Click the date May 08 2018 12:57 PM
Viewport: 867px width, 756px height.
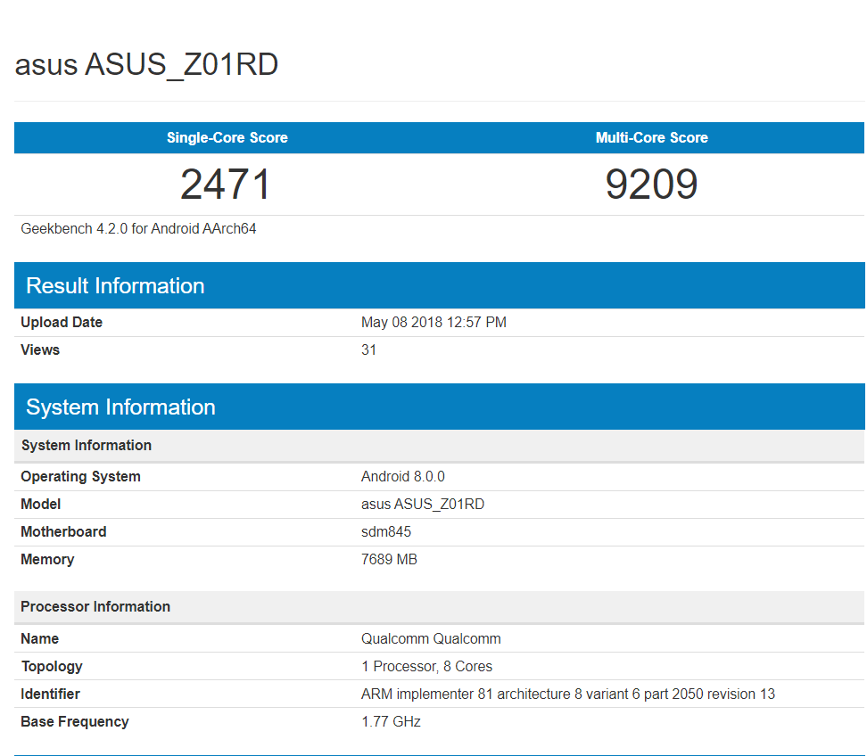click(433, 322)
